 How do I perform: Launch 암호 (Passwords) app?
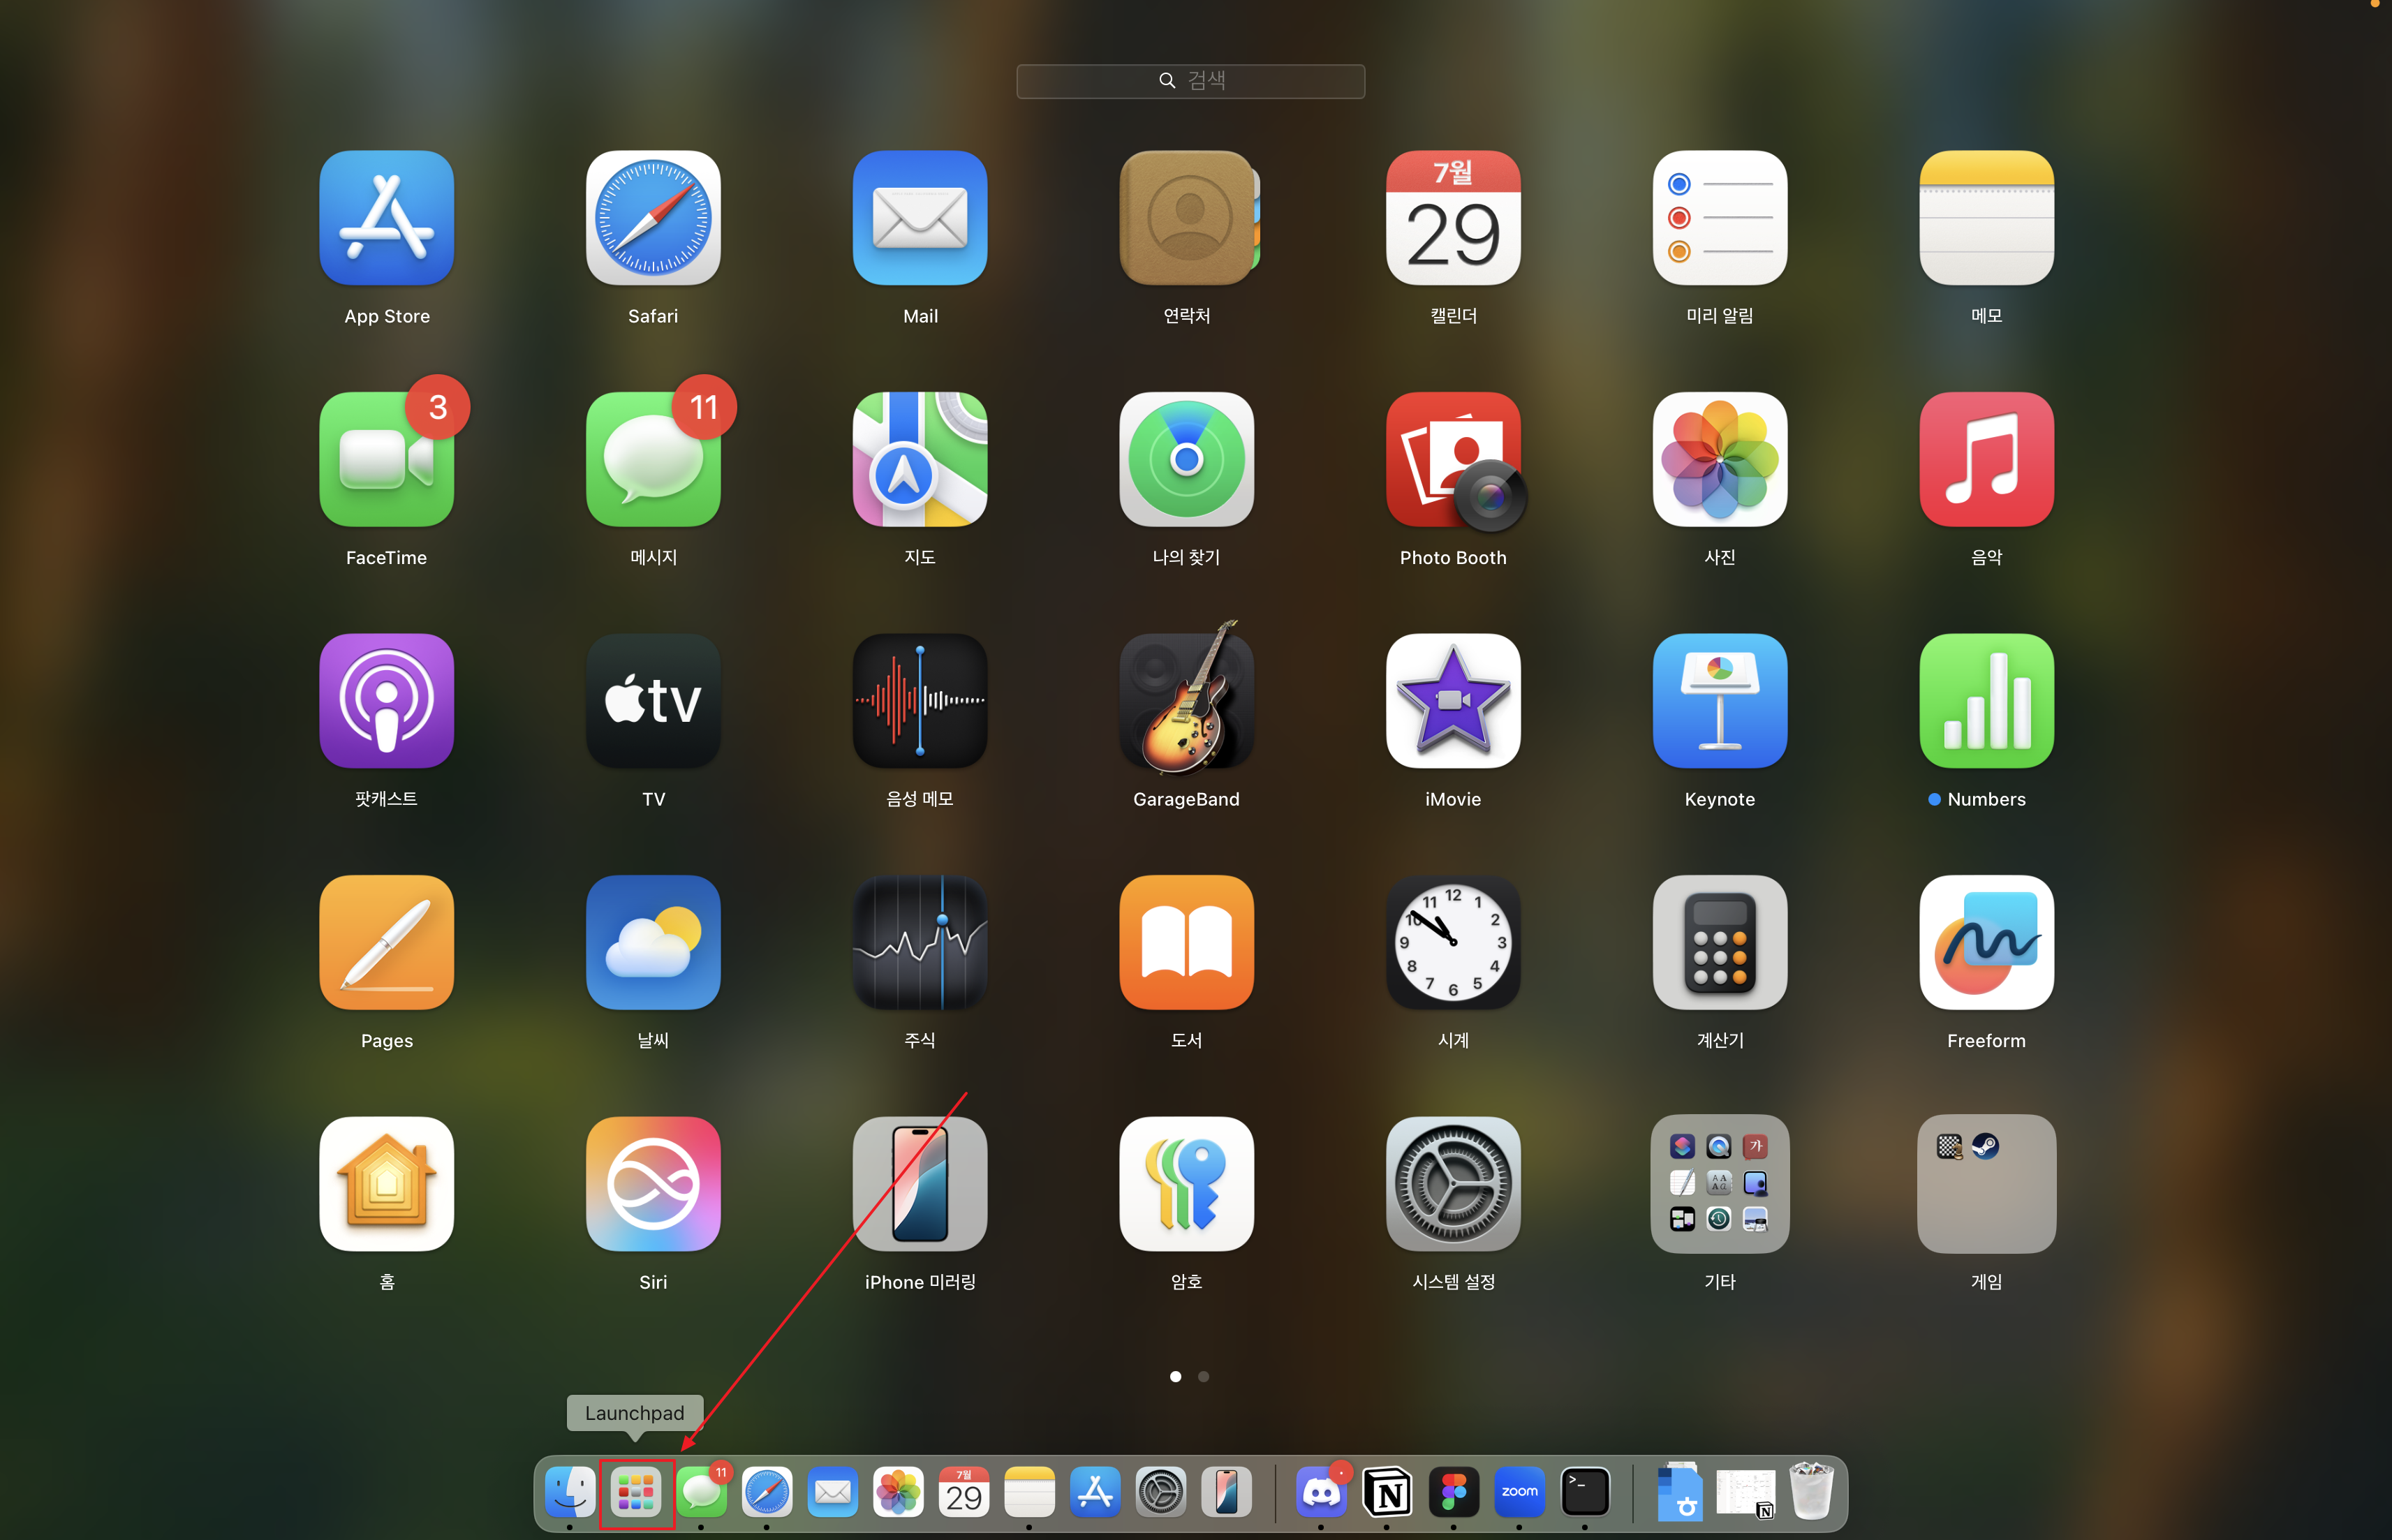coord(1186,1184)
